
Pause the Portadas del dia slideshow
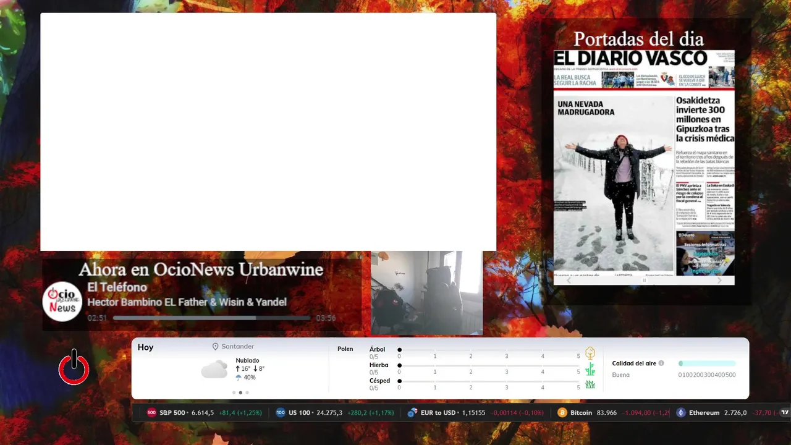(x=644, y=280)
